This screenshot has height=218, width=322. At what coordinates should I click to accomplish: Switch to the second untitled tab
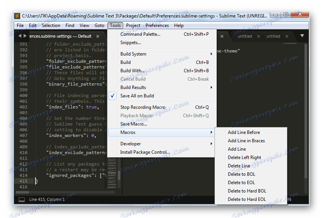click(273, 36)
